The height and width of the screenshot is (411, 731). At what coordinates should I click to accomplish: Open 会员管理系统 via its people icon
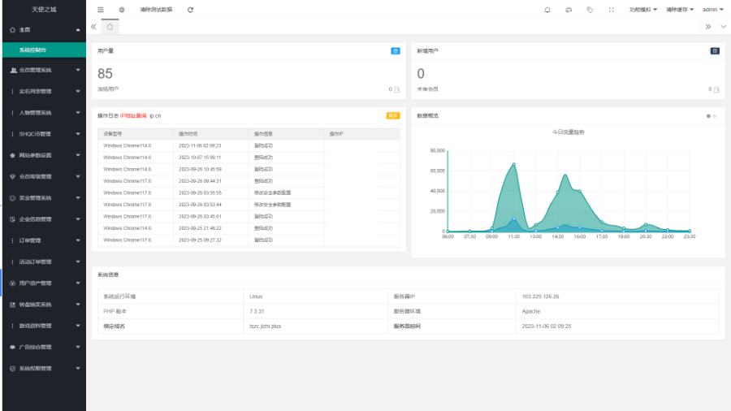pos(13,71)
